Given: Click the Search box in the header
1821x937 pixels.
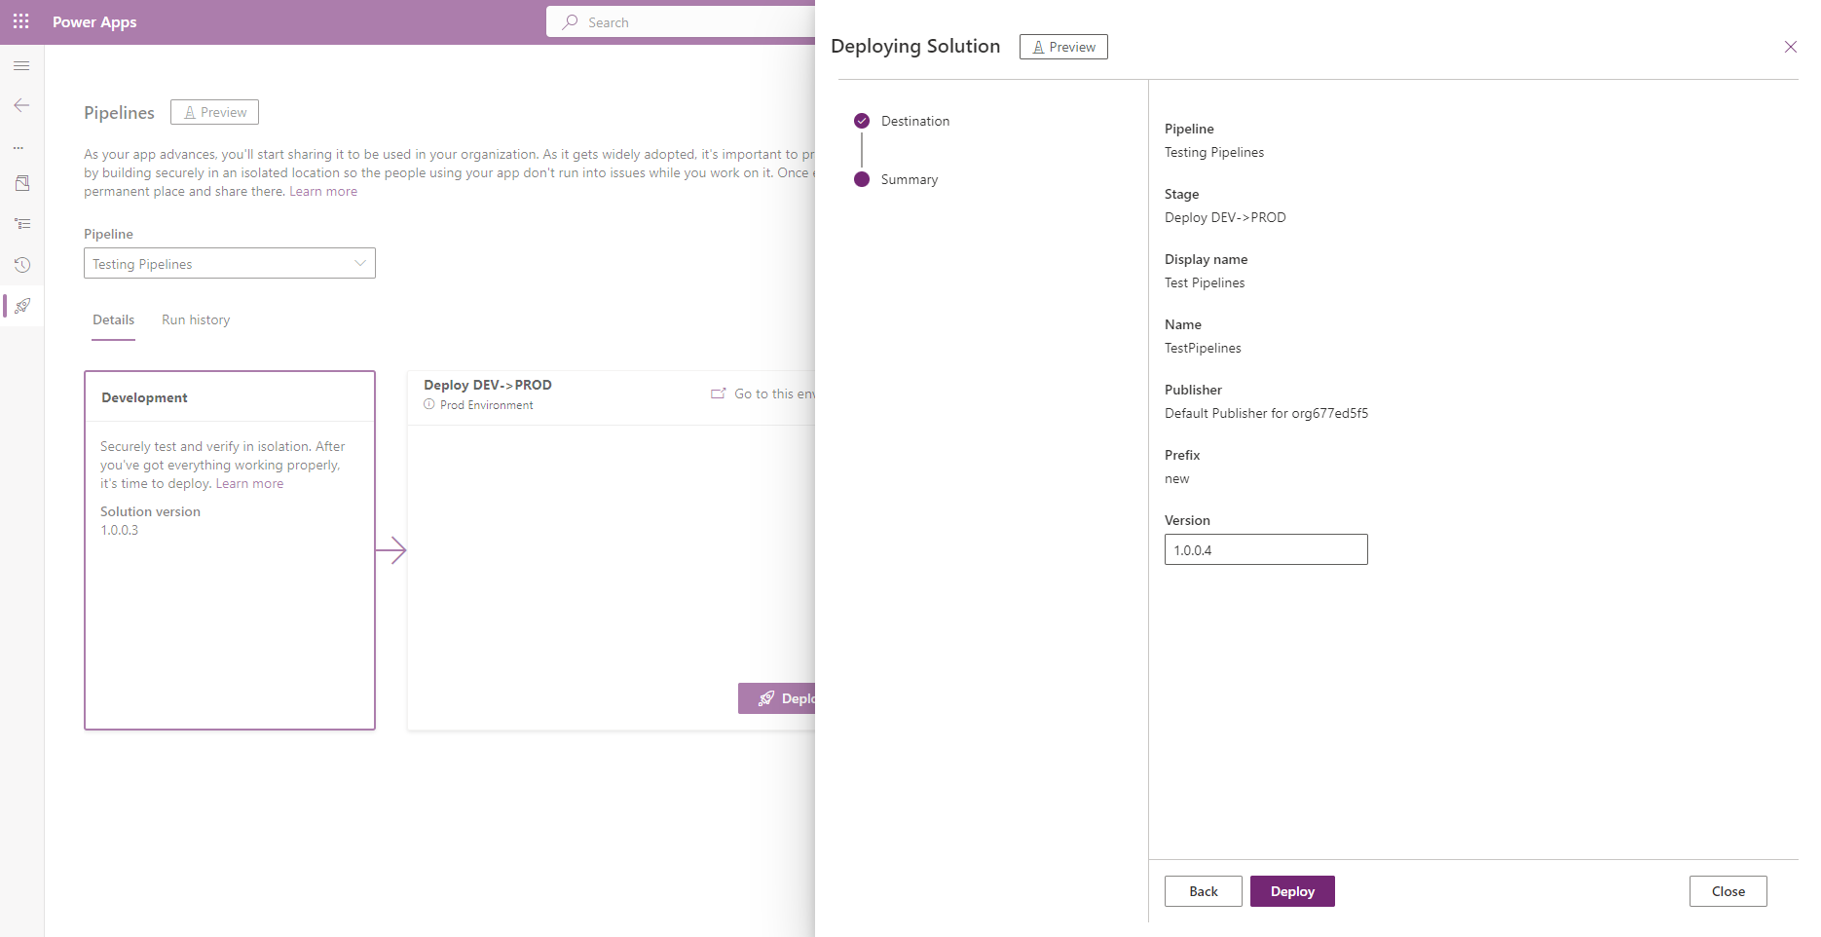Looking at the screenshot, I should point(682,21).
